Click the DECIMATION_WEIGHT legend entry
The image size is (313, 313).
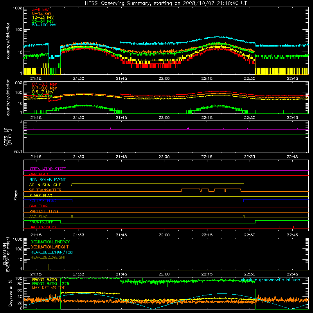tap(50, 247)
